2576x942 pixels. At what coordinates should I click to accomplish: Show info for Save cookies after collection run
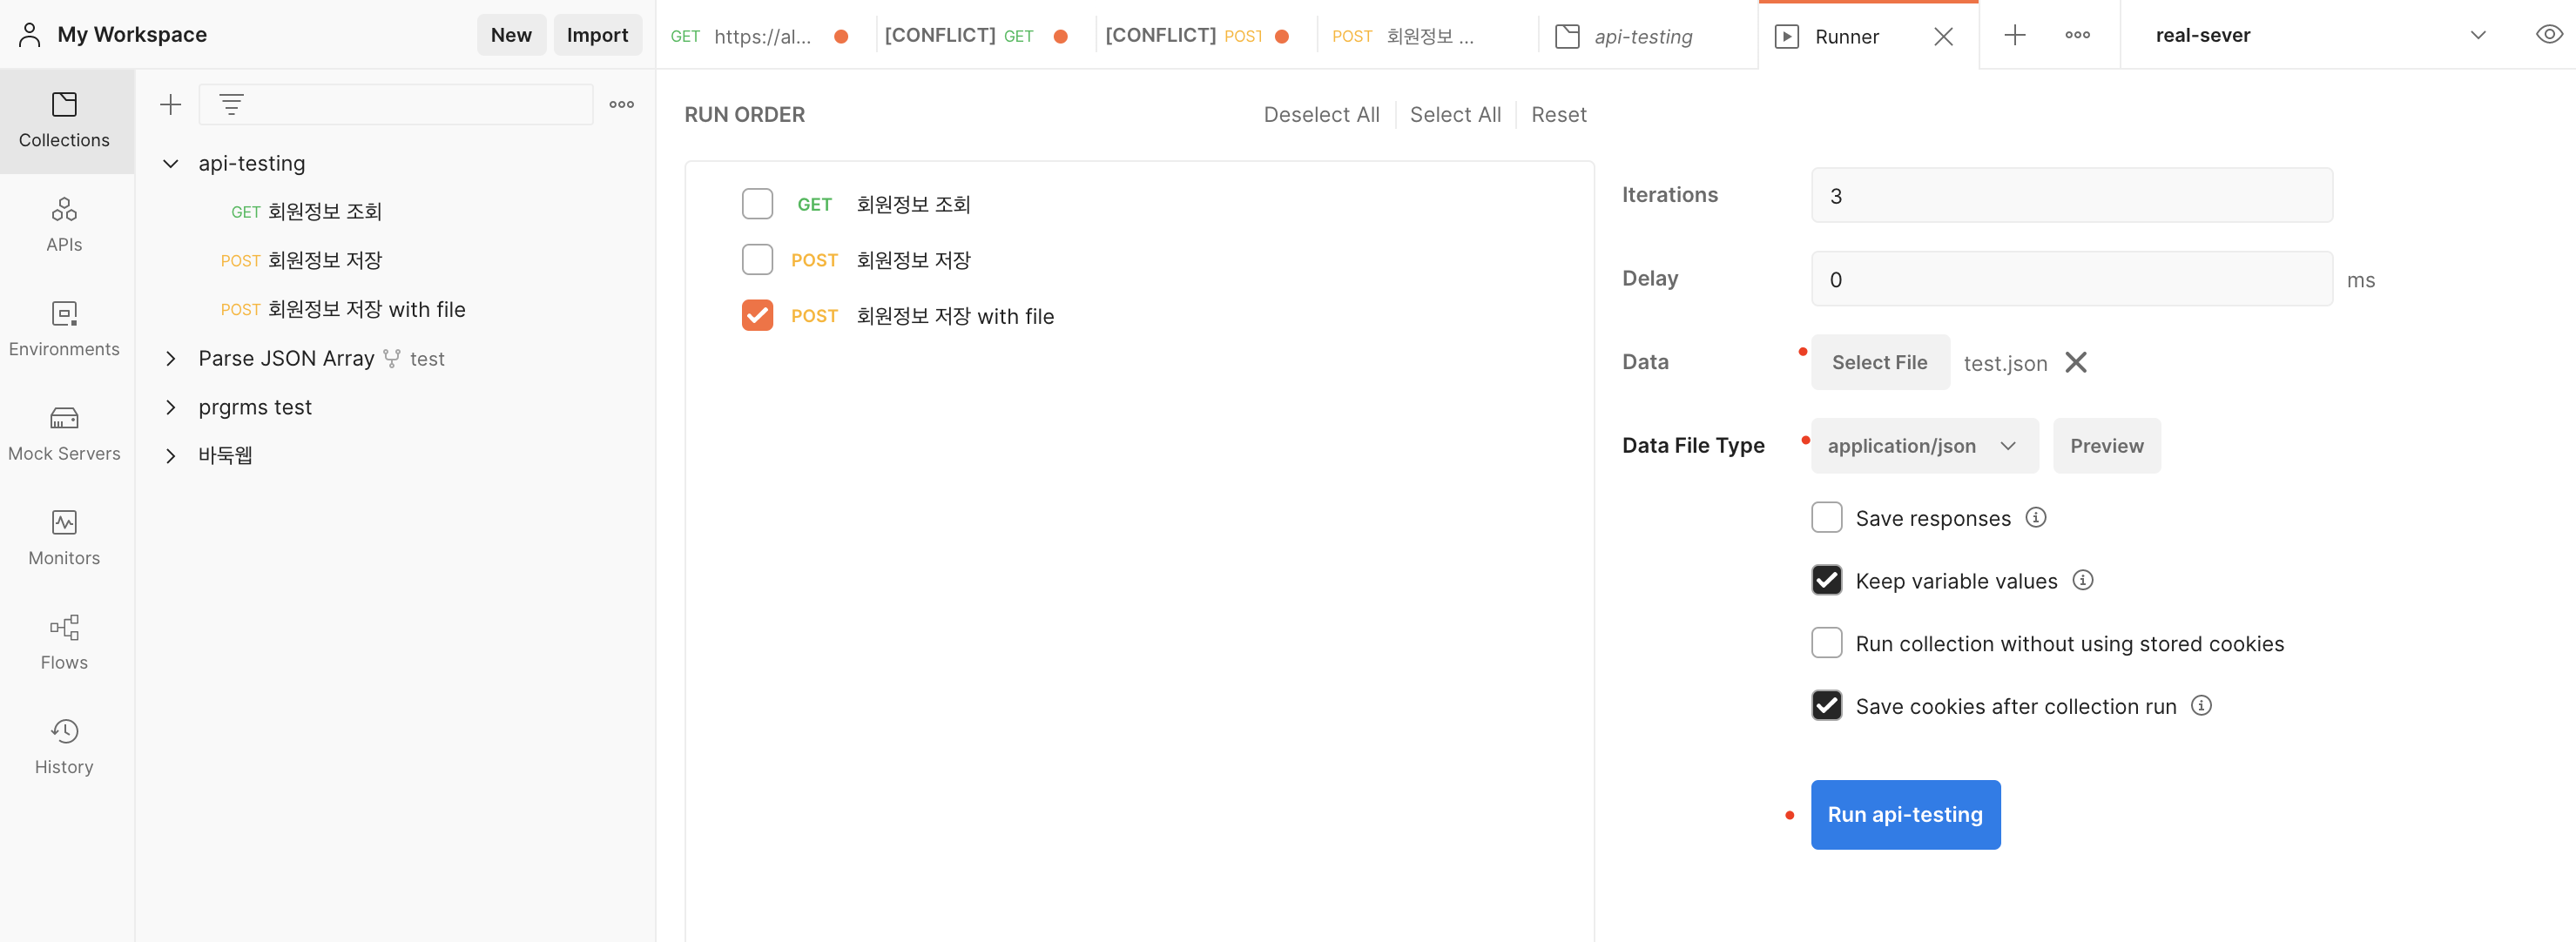click(x=2201, y=705)
